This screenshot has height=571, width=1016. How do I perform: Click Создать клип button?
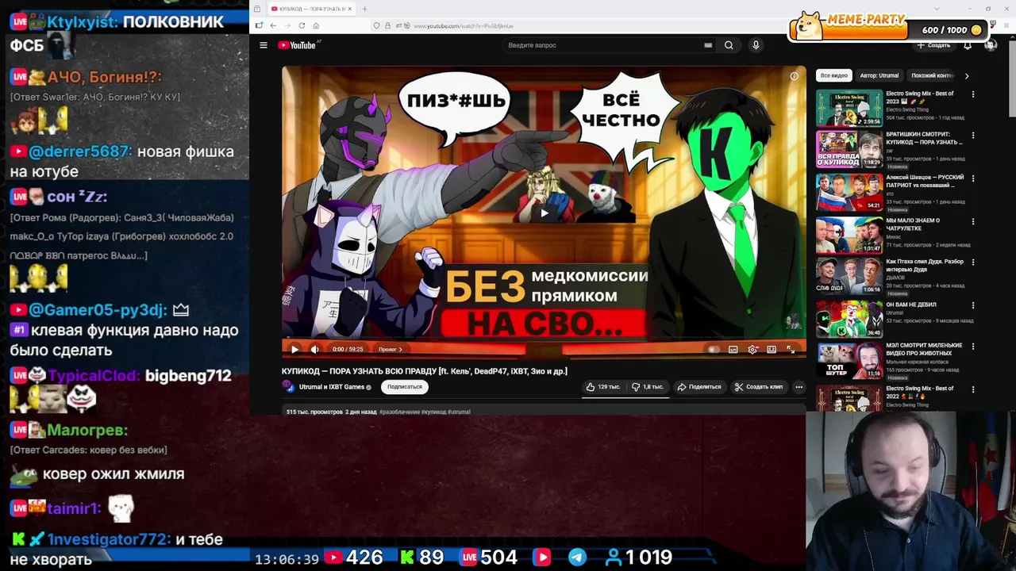(759, 387)
